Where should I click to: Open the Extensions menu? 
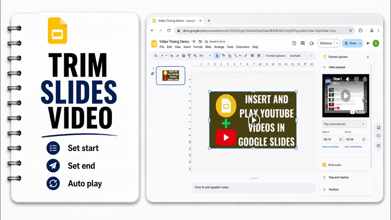coord(243,47)
